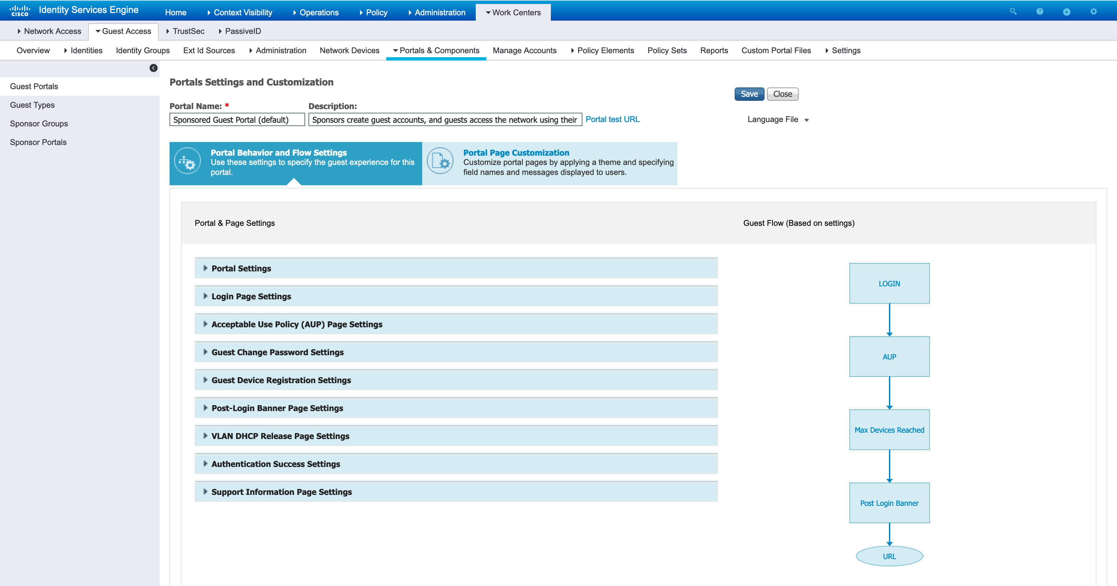Click Post Login Banner flow box
This screenshot has width=1117, height=586.
pos(889,503)
